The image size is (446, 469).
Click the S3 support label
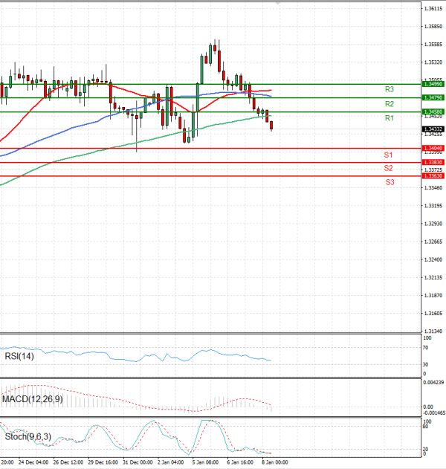pos(390,182)
